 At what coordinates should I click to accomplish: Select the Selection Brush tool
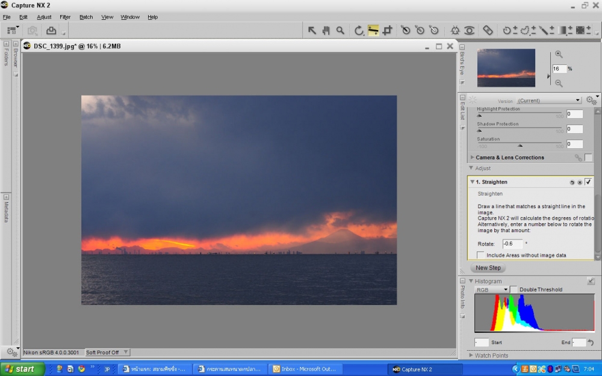point(543,30)
